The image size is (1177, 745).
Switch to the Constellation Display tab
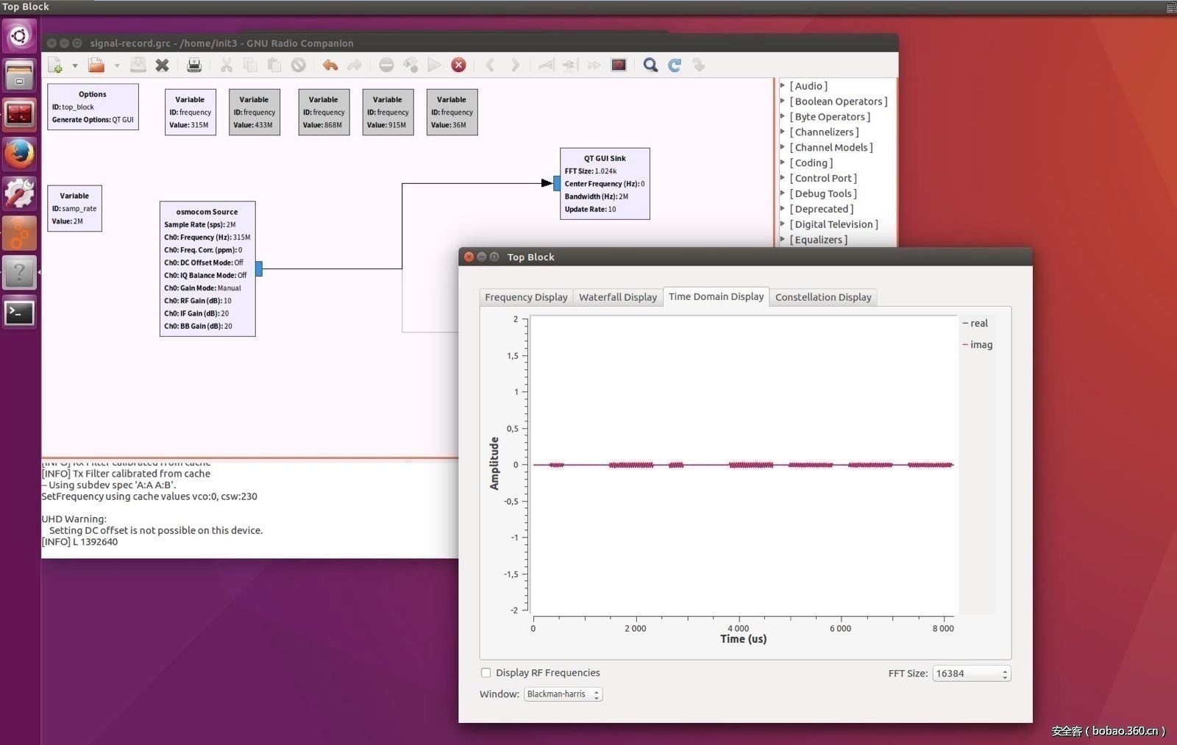pyautogui.click(x=822, y=297)
